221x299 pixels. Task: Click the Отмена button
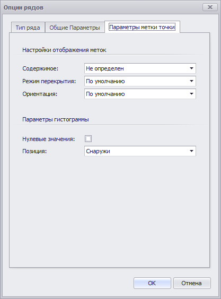192,283
